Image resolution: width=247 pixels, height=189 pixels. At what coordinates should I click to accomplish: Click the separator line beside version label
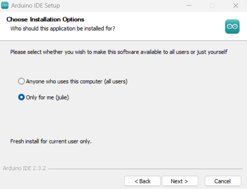click(x=144, y=169)
